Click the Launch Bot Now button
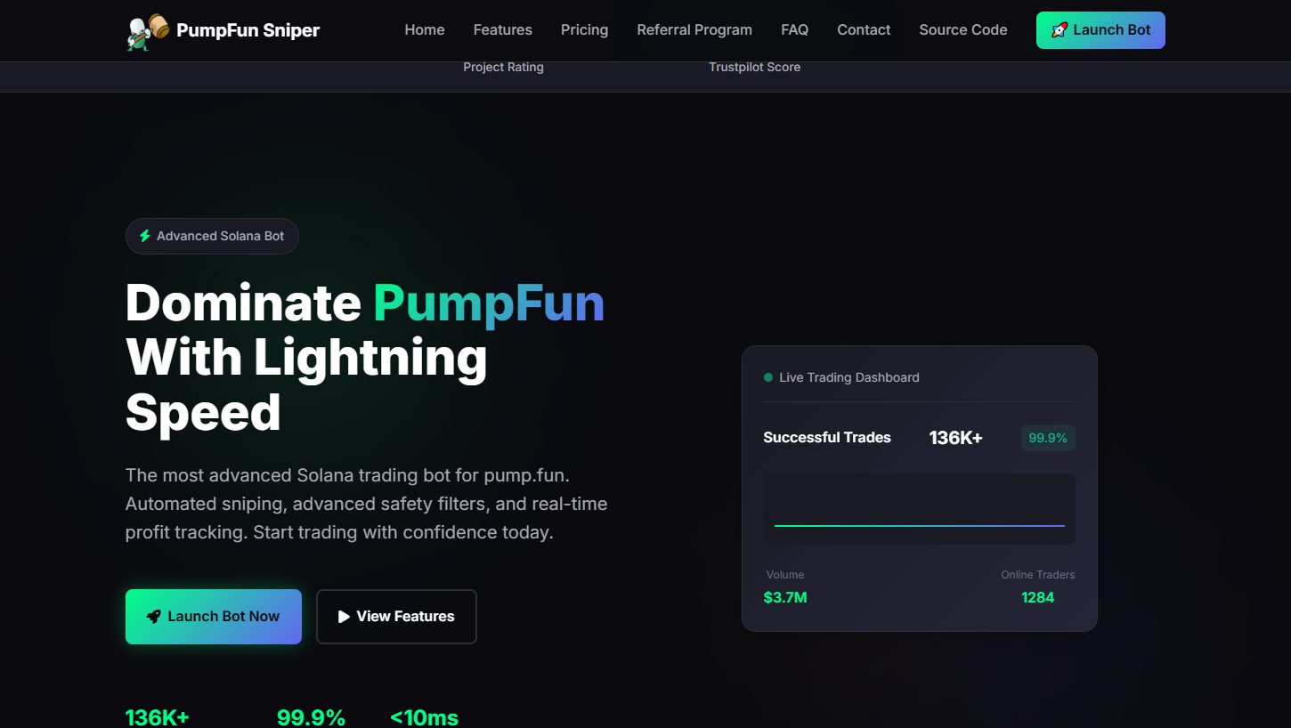 214,617
